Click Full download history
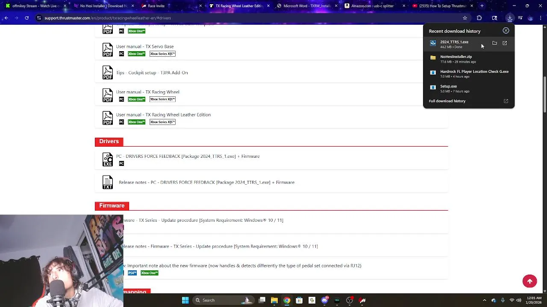Screen dimensions: 547x307 447,101
